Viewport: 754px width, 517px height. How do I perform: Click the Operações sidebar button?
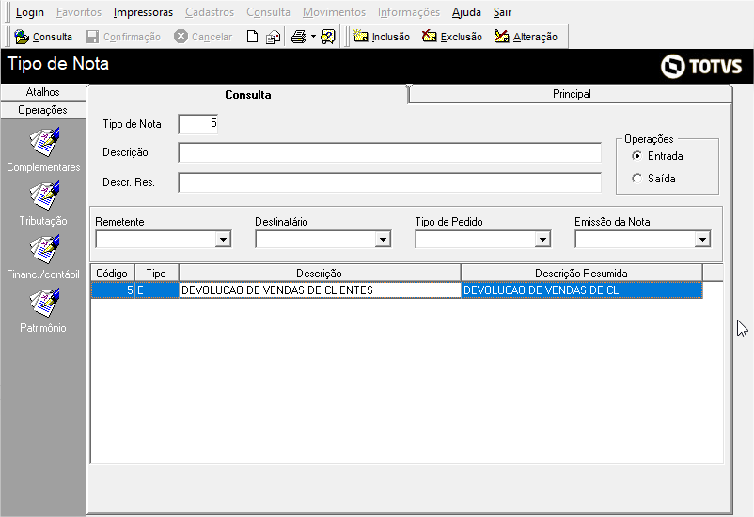(x=43, y=110)
